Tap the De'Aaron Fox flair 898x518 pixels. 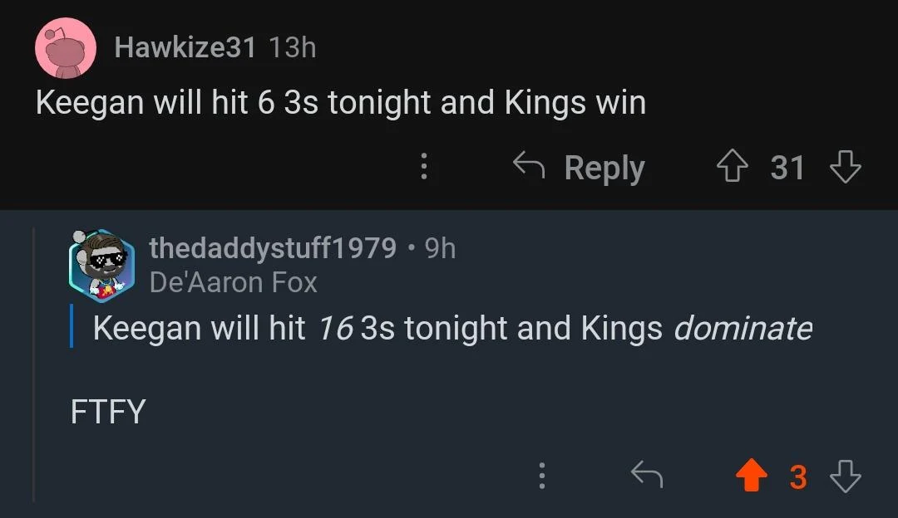point(233,283)
